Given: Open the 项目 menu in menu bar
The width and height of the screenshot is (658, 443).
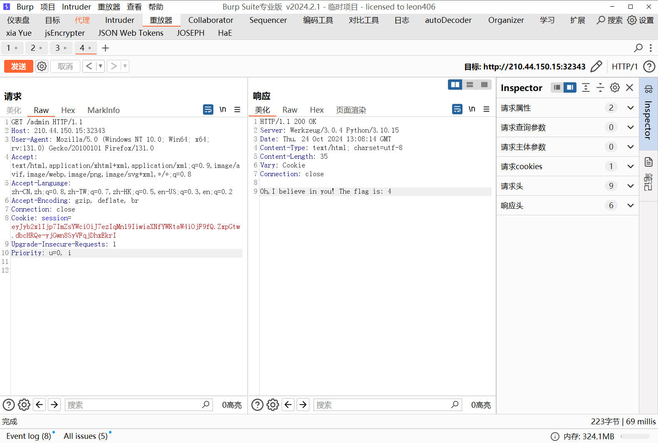Looking at the screenshot, I should [x=47, y=7].
